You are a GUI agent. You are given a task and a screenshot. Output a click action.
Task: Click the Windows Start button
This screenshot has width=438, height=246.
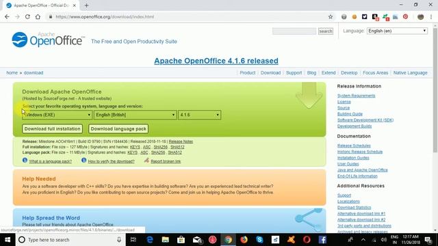(x=8, y=240)
